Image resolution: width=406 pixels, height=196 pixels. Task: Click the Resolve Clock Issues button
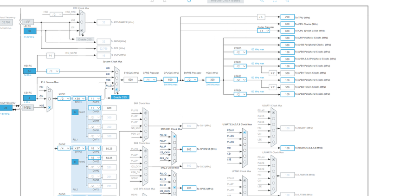coord(226,1)
